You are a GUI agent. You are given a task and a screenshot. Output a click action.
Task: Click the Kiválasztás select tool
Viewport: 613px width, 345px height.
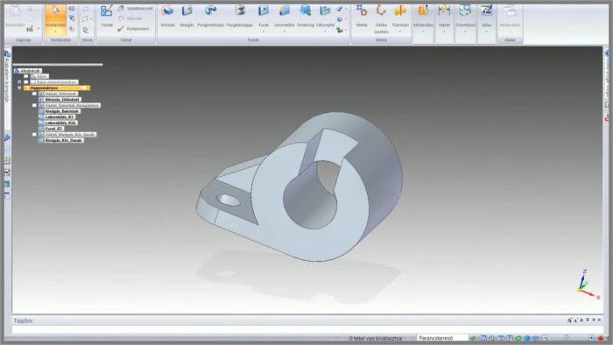coord(55,19)
